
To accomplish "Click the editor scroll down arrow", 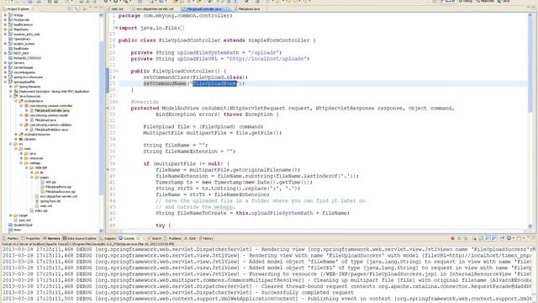I will (530, 226).
